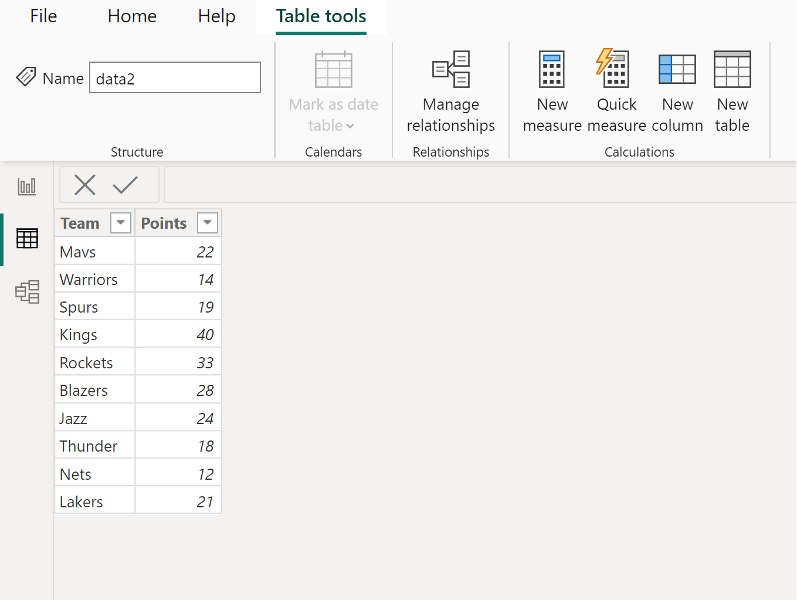Click the table Name input field
The height and width of the screenshot is (600, 797).
(175, 77)
